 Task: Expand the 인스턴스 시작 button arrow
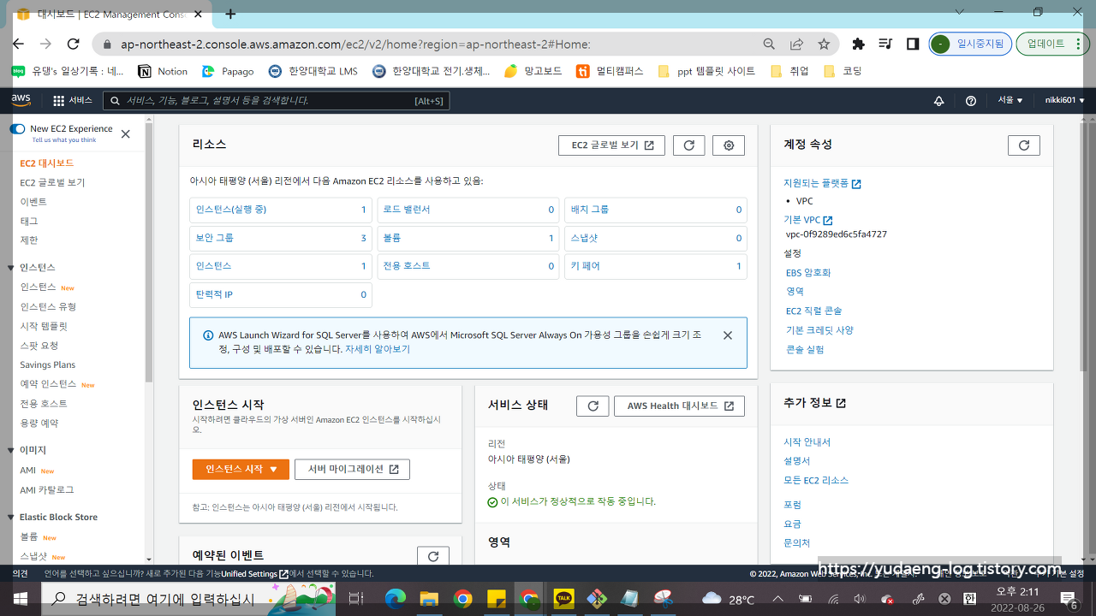[x=274, y=469]
